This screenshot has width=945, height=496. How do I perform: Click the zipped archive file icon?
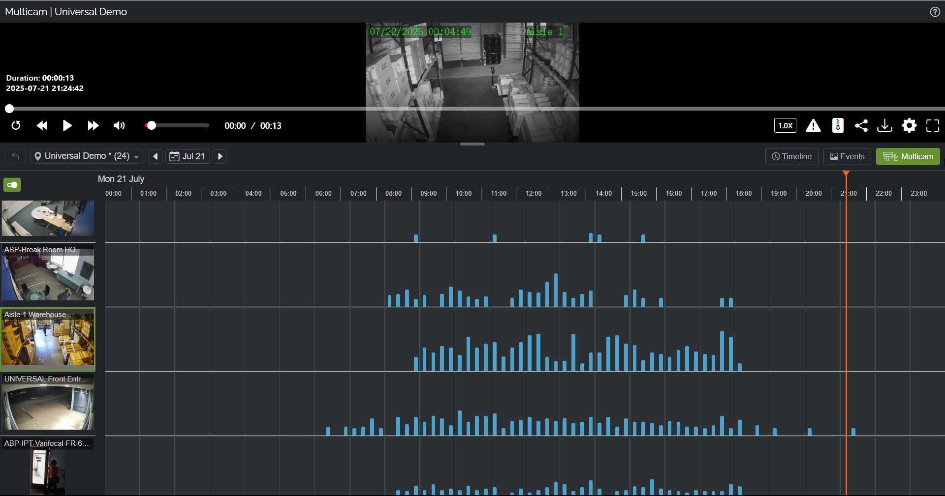point(838,126)
